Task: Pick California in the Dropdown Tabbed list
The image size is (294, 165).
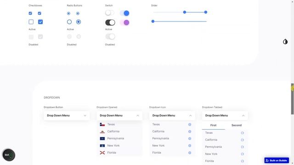Action: tap(211, 140)
